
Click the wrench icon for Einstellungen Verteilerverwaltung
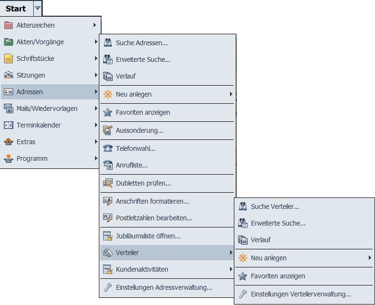click(242, 294)
